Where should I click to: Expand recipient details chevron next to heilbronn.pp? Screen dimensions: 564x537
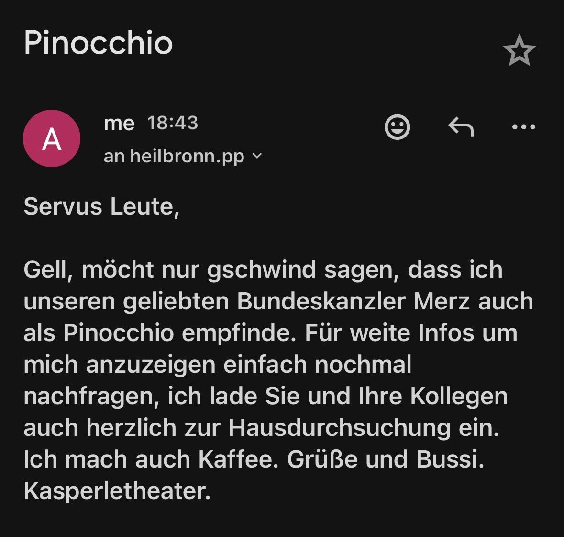pos(257,156)
